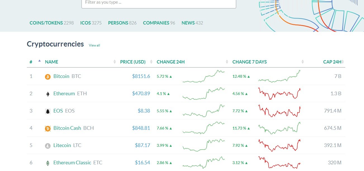The width and height of the screenshot is (364, 171).
Task: Open Ethereum Classic 24h sparkline chart
Action: coord(204,163)
